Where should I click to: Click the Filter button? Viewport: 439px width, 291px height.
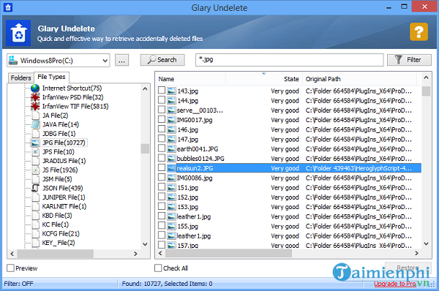click(x=409, y=60)
